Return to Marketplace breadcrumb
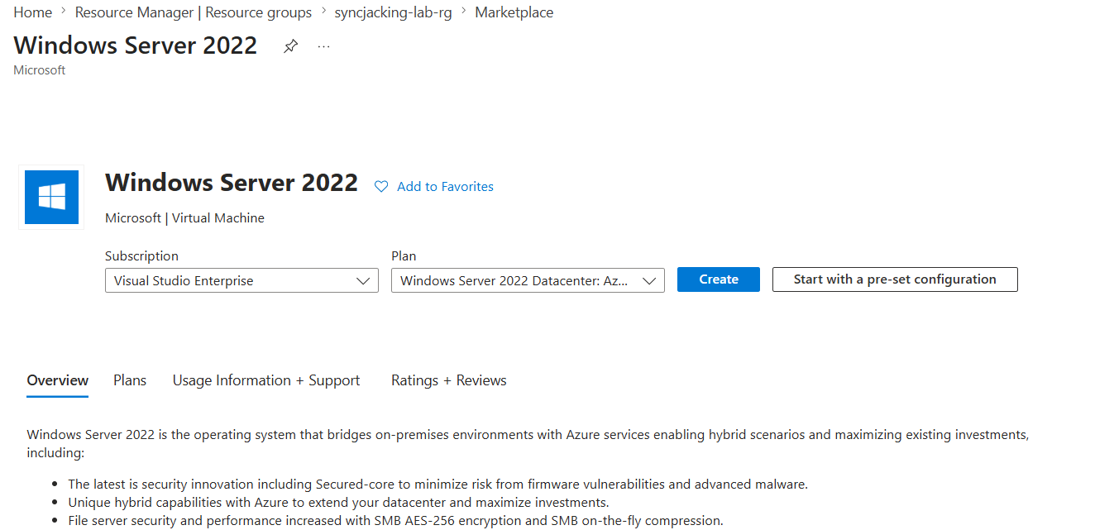This screenshot has width=1114, height=530. click(514, 12)
